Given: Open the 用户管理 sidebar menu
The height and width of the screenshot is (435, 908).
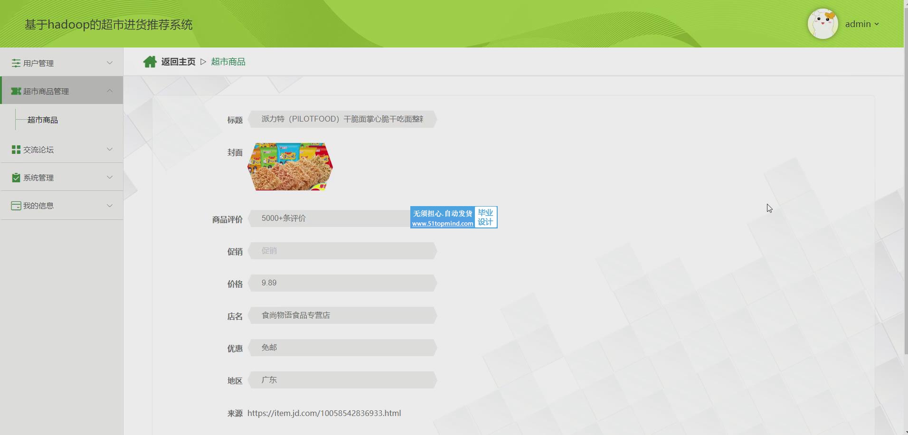Looking at the screenshot, I should (62, 63).
